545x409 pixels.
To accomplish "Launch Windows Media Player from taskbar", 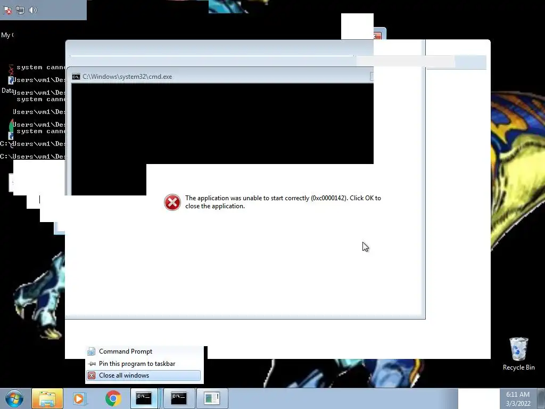I will click(79, 398).
